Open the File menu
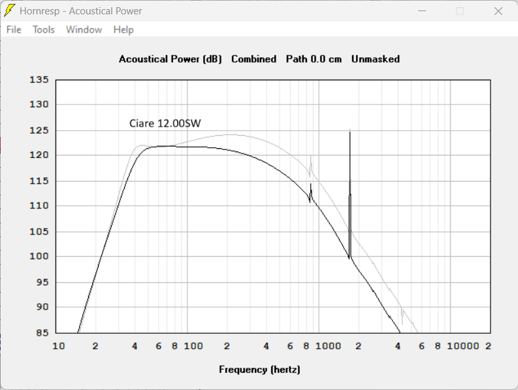 coord(14,30)
